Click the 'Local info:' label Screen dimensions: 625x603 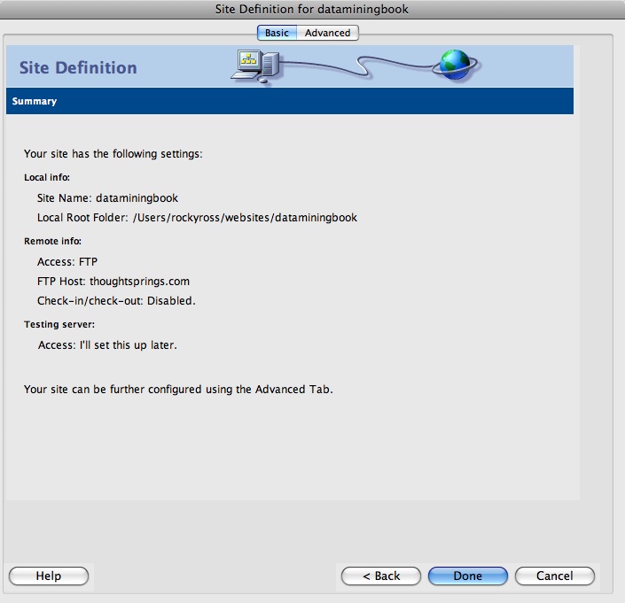click(x=47, y=177)
